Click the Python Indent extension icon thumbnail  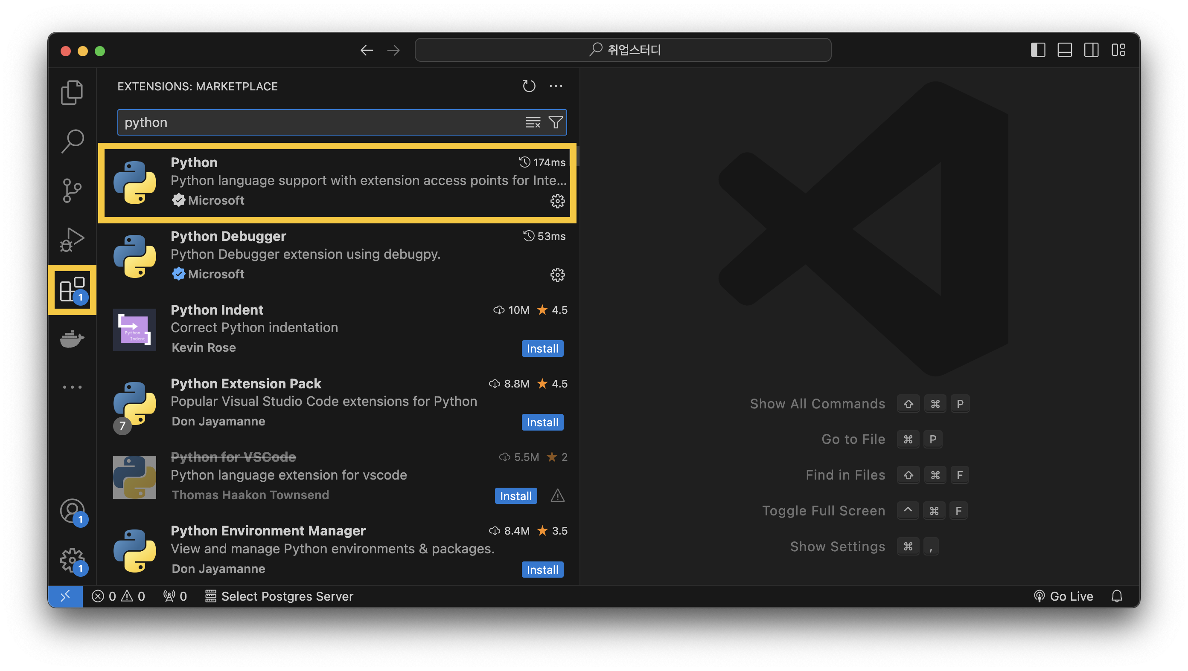(134, 330)
